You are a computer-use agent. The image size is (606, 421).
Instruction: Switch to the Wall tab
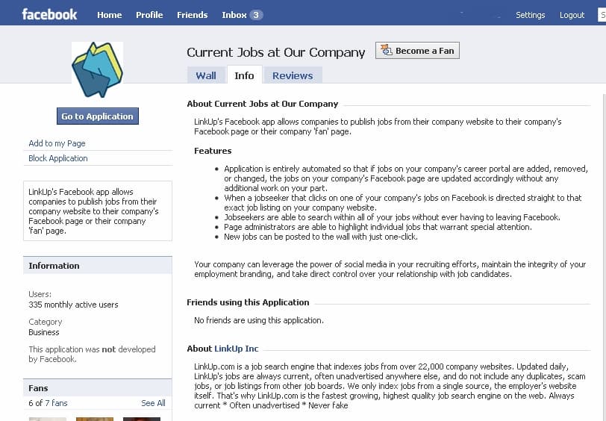206,75
